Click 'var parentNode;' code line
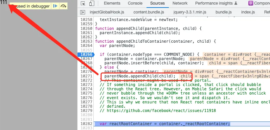 click(117, 46)
